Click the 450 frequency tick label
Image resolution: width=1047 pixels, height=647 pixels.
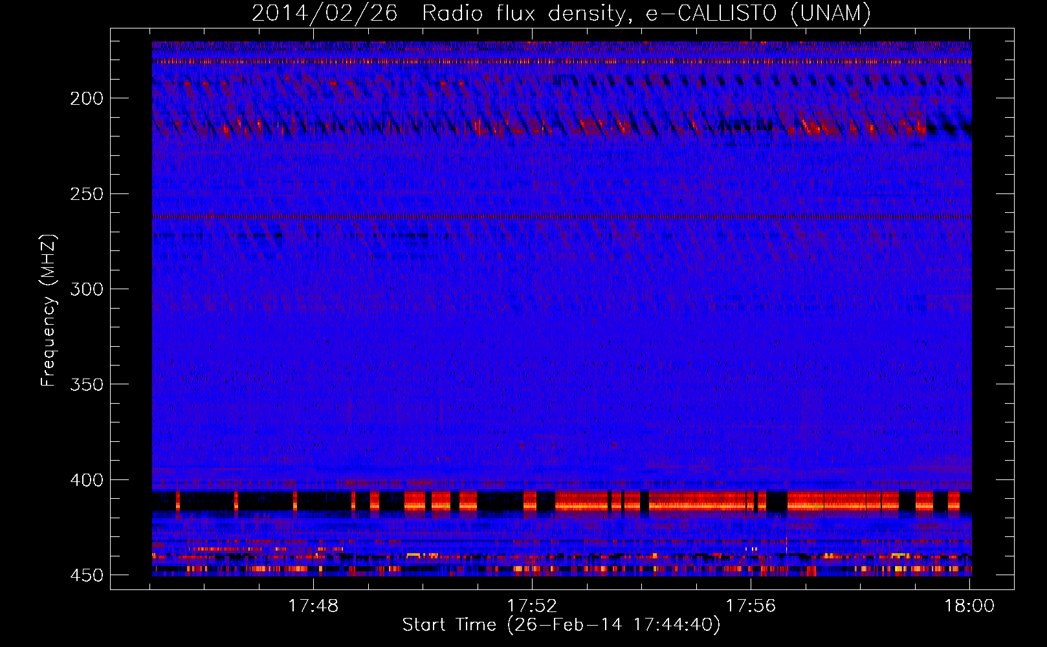[87, 575]
